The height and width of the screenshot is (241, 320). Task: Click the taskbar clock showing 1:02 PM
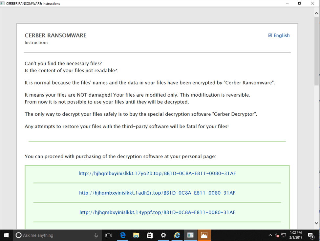click(296, 235)
